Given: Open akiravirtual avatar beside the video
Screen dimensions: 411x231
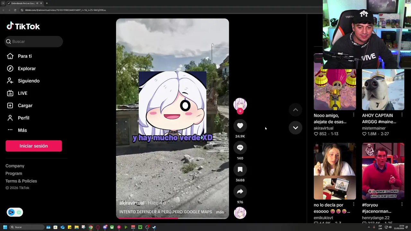Looking at the screenshot, I should click(x=240, y=104).
